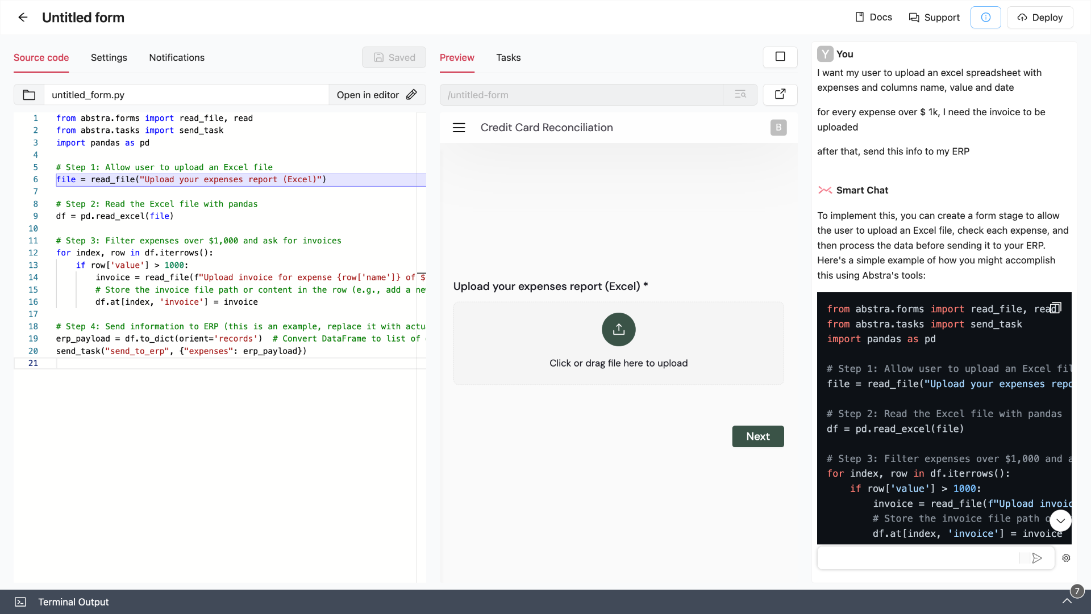The image size is (1091, 614).
Task: Switch to the Tasks tab
Action: click(508, 57)
